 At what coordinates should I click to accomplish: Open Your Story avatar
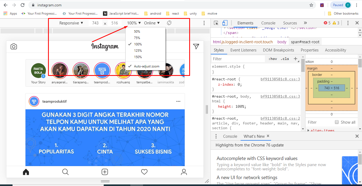[38, 71]
